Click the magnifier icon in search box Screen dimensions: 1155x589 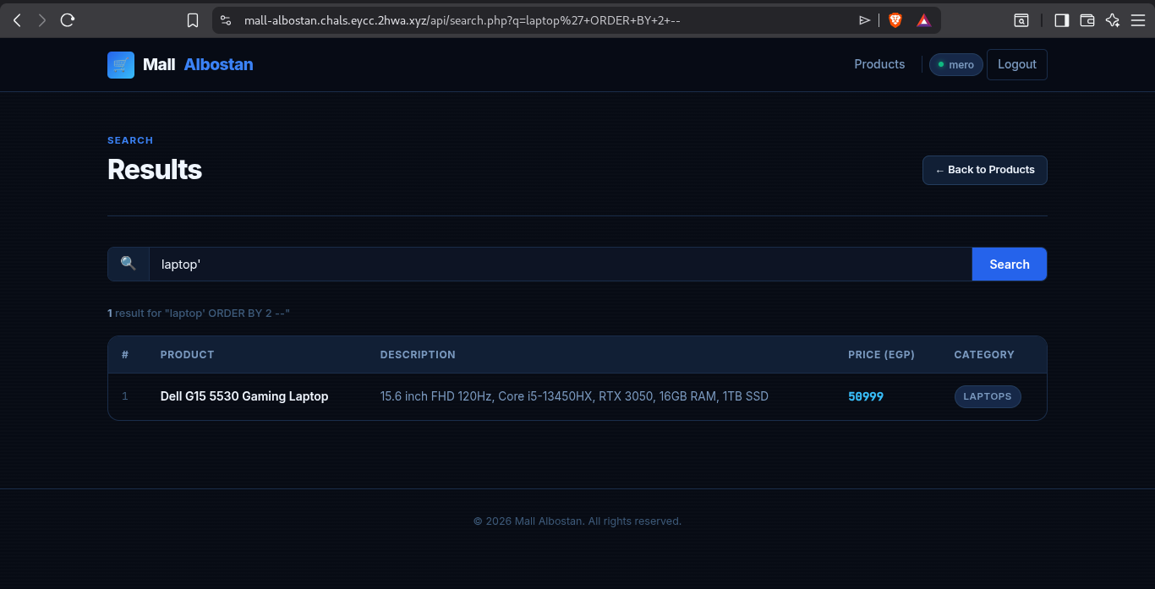129,264
